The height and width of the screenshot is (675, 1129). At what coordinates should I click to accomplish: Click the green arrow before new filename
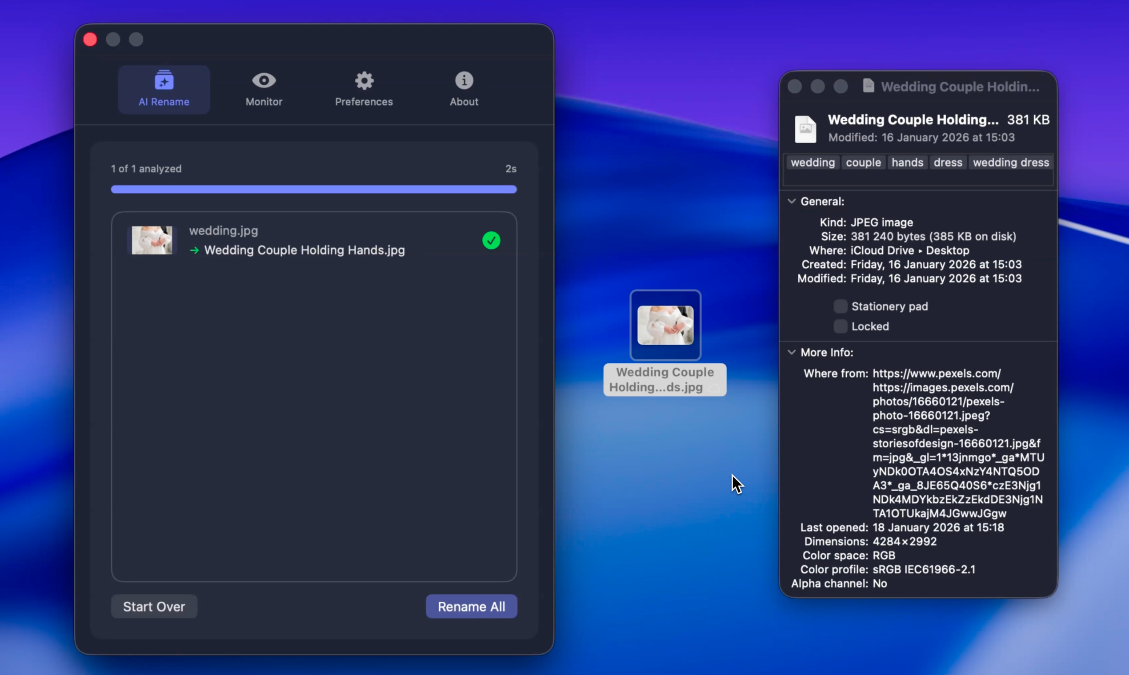click(194, 250)
